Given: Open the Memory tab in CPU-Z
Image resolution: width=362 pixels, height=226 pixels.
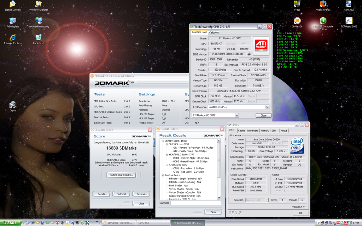Looking at the screenshot, I should tap(264, 131).
